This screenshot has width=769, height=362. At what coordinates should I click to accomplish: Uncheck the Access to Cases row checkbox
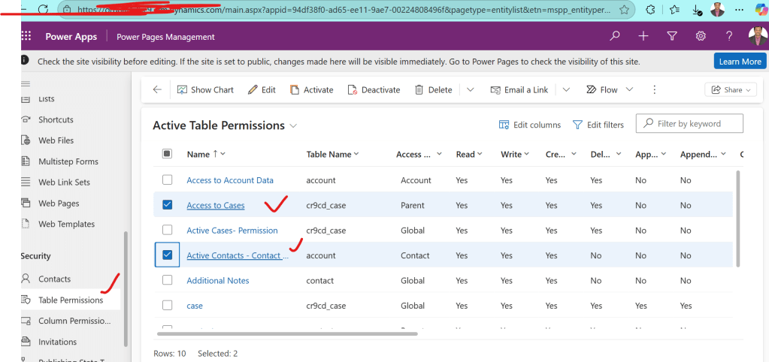point(168,205)
